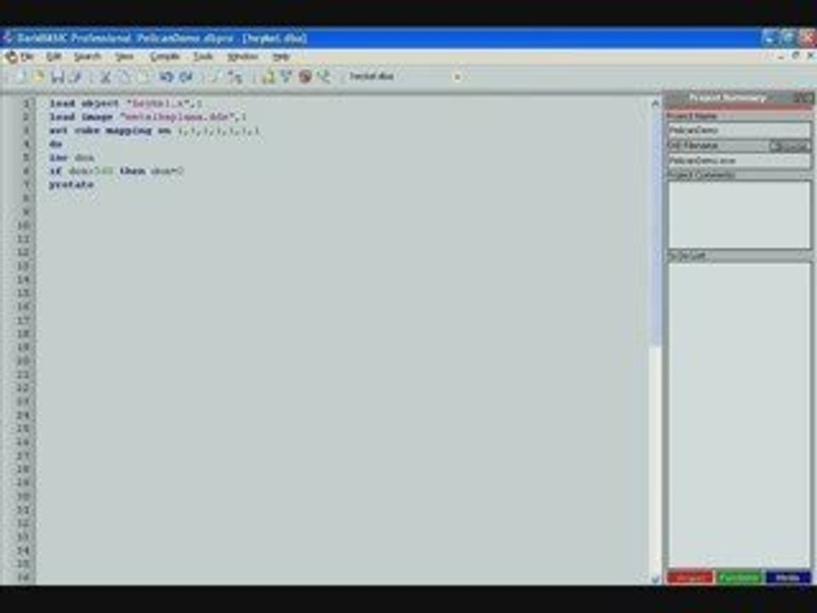Click the green step icon in the toolbar
The height and width of the screenshot is (613, 817).
coord(323,77)
